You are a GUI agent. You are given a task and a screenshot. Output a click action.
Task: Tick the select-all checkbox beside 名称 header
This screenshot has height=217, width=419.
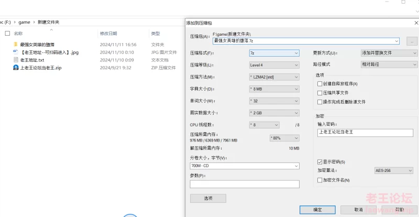(x=7, y=34)
